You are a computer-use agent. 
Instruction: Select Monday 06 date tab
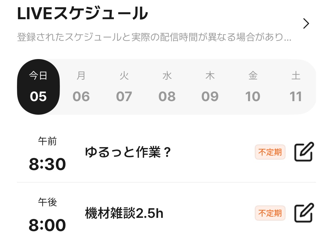tap(81, 87)
